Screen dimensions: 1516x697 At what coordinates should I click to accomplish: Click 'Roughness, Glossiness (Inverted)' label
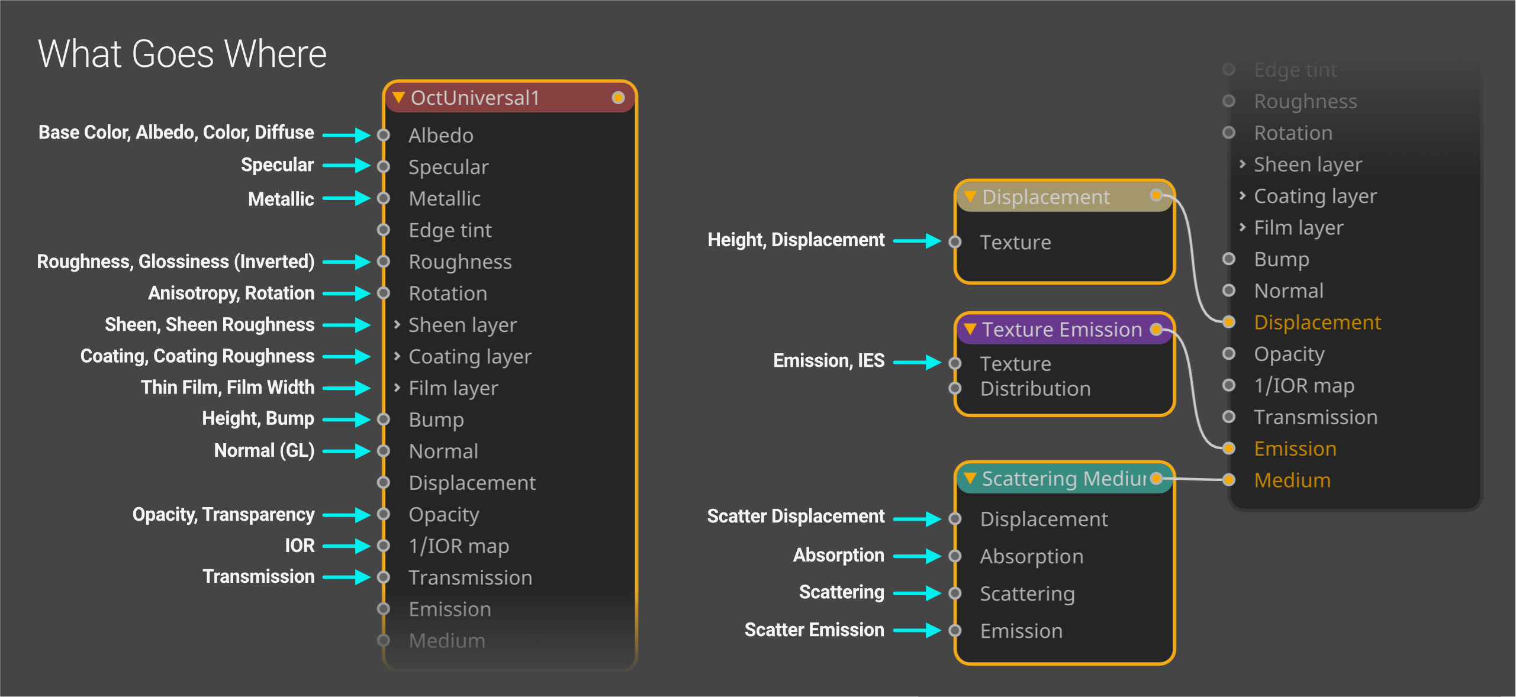pos(176,262)
